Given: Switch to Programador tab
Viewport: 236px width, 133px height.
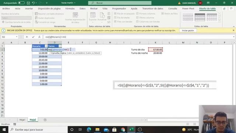Looking at the screenshot, I should [119, 8].
